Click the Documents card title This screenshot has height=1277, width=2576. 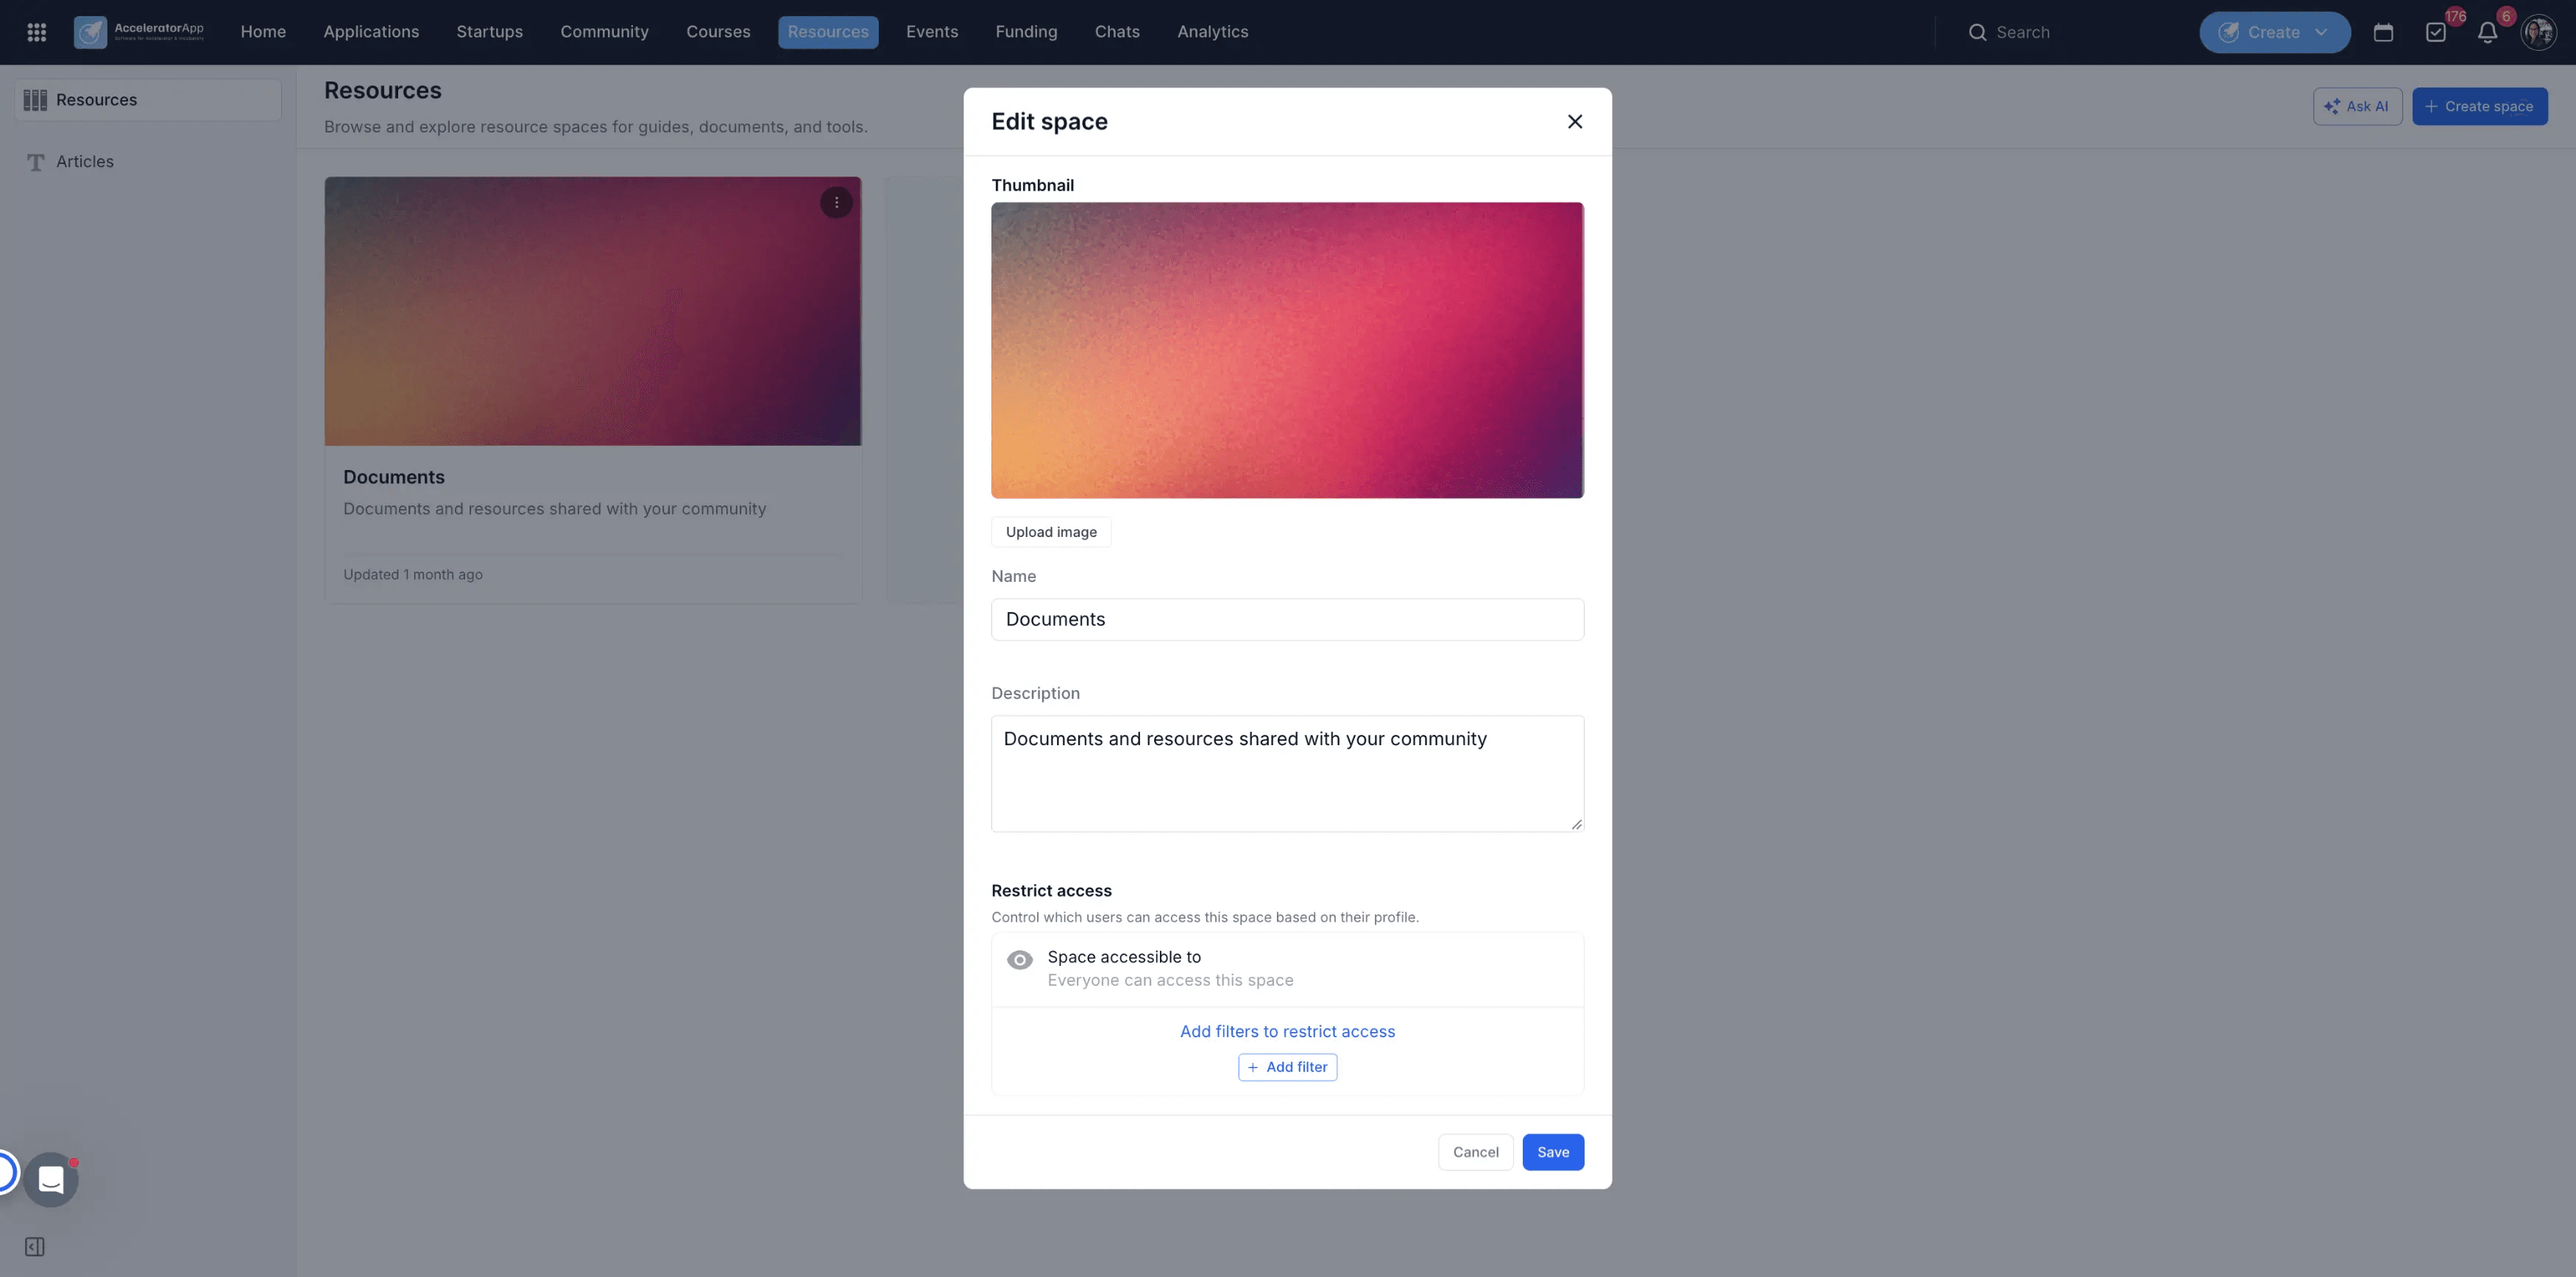tap(394, 477)
